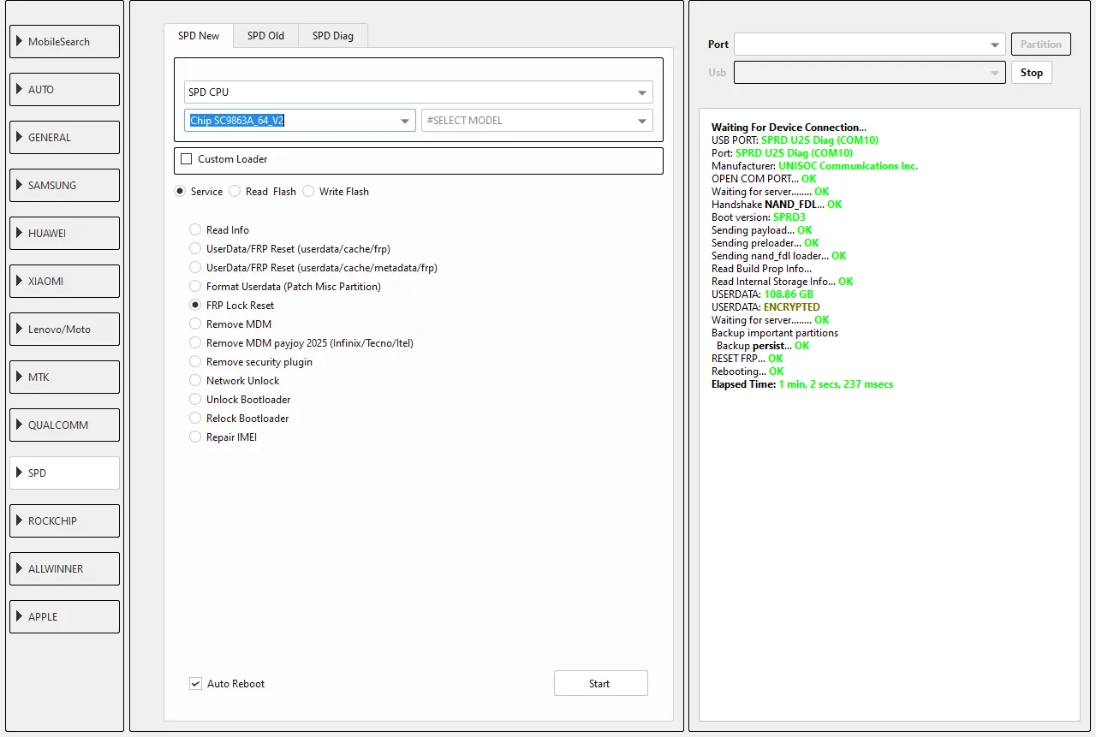Expand the ROCKCHIP sidebar section

64,521
